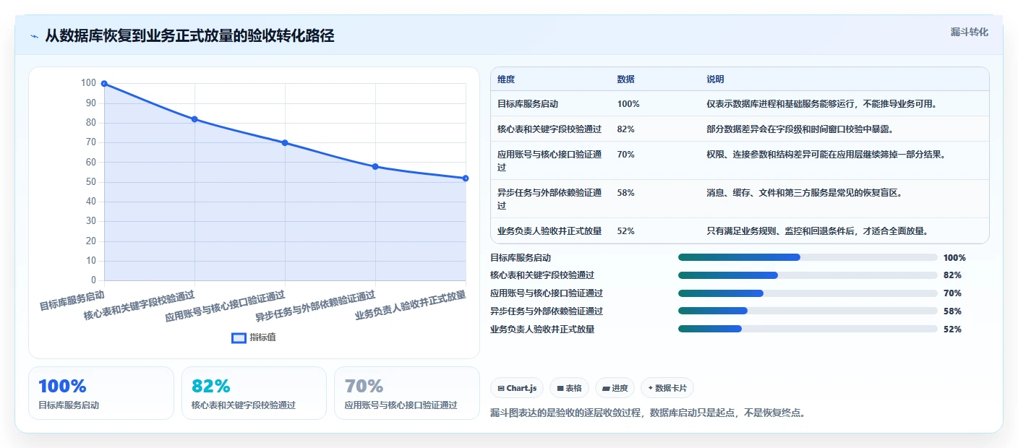Click the Chart.js chip
The width and height of the screenshot is (1018, 448).
[x=518, y=388]
